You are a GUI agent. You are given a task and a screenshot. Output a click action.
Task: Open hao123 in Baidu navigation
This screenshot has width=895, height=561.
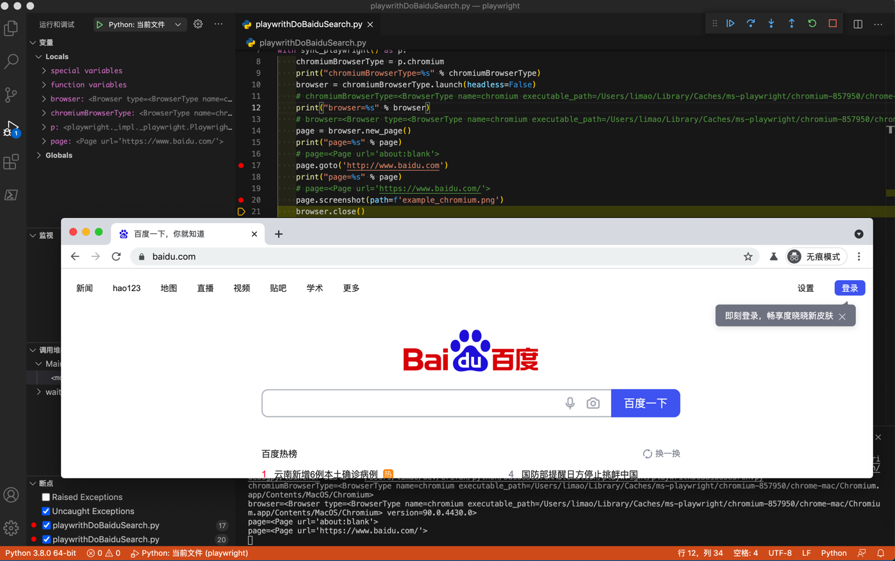[x=127, y=289]
